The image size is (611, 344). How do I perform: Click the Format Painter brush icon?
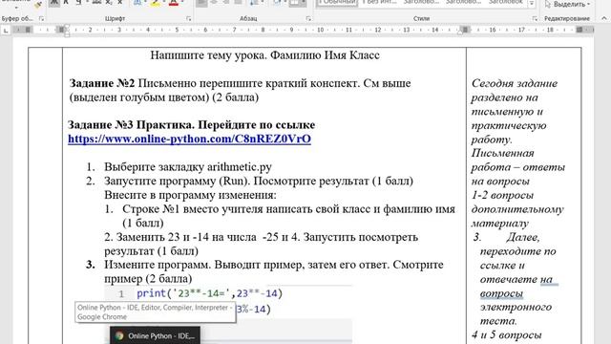(x=38, y=4)
